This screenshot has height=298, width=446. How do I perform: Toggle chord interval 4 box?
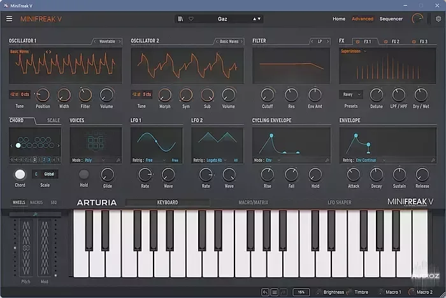pos(54,160)
